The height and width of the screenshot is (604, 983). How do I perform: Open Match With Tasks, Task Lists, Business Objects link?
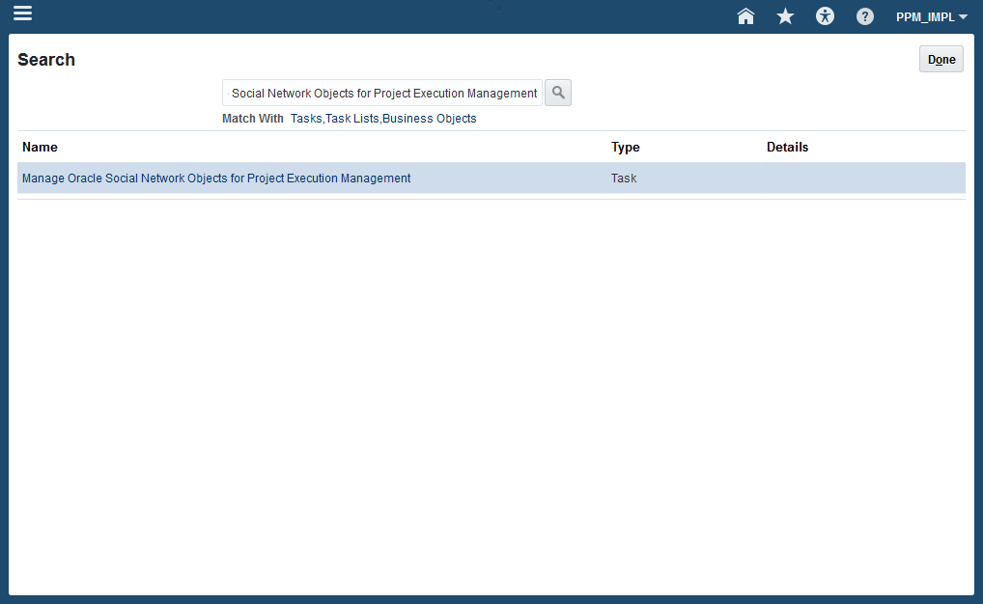pos(383,119)
